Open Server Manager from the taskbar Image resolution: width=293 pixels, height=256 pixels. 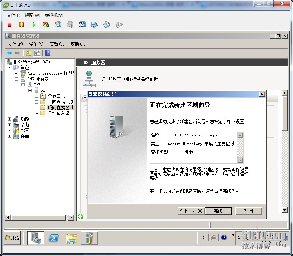point(36,238)
